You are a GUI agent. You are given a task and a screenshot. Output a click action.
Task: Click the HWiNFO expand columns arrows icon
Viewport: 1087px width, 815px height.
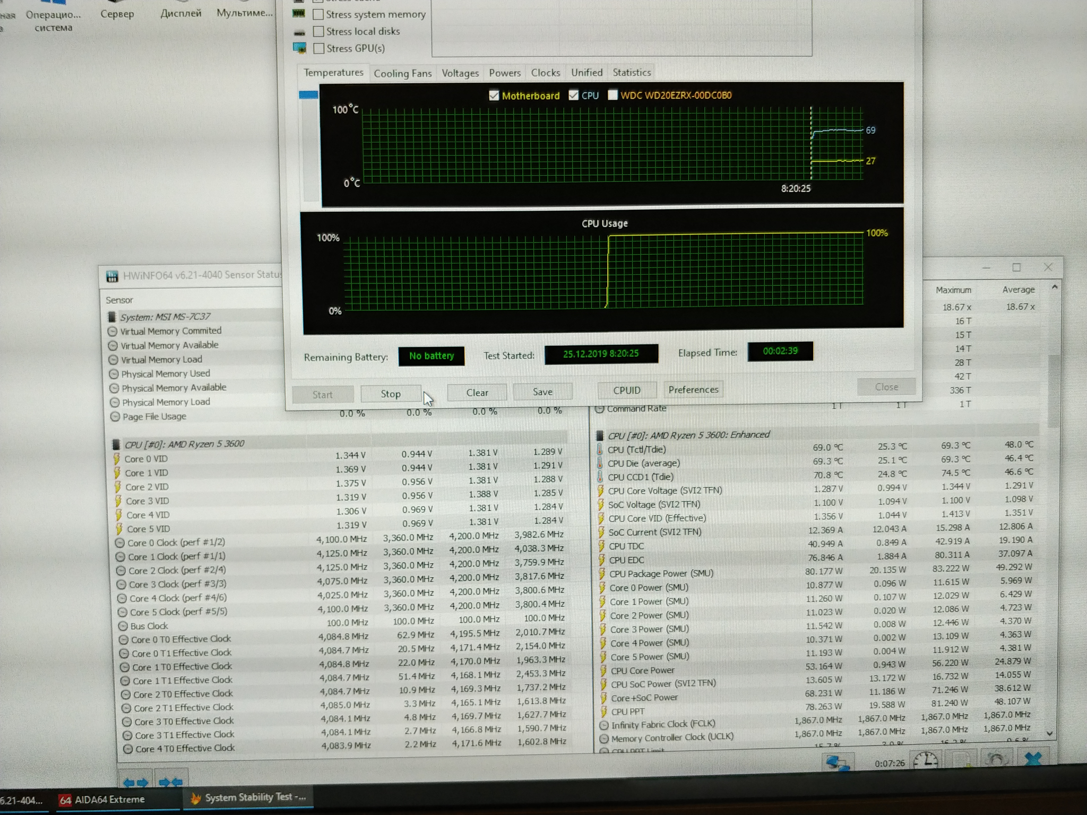(135, 782)
